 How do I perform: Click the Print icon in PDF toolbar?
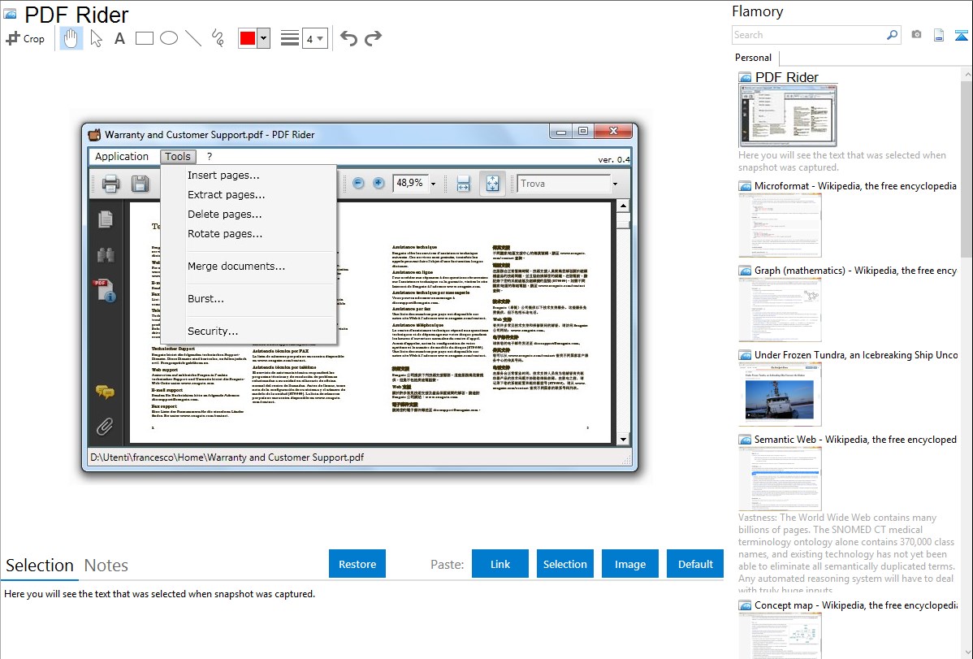[x=111, y=183]
